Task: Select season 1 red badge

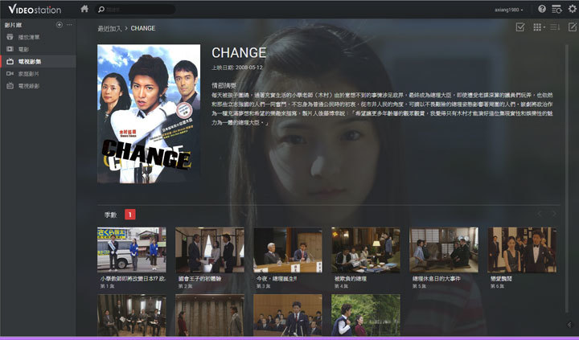Action: (x=130, y=215)
